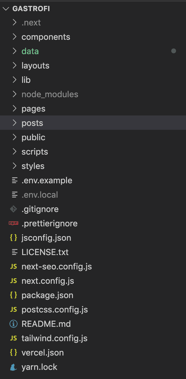Click the JS icon beside tailwind.config.js

point(13,339)
